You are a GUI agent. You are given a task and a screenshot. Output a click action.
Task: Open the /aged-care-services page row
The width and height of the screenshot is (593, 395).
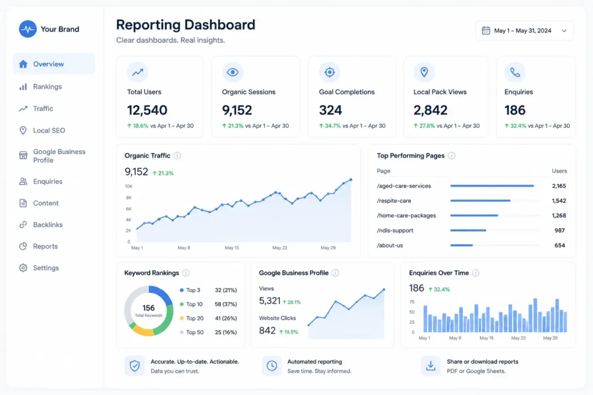tap(471, 186)
